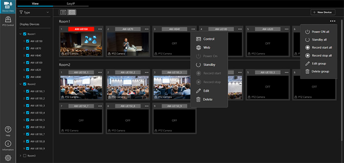Open options menu for AW-UE150_8 card
Screen dimensions: 344x163
(x=146, y=106)
